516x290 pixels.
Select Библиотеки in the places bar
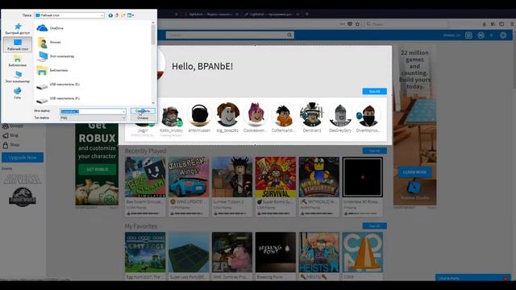pos(18,61)
